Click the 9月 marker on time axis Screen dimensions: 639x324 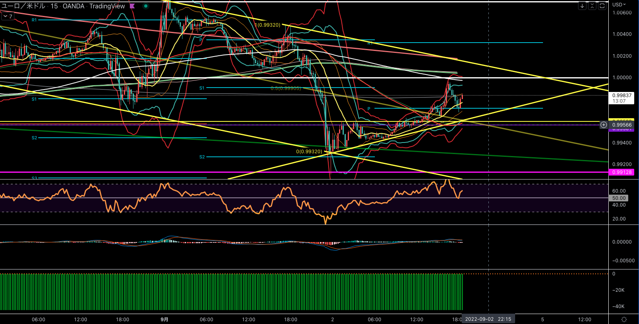164,319
